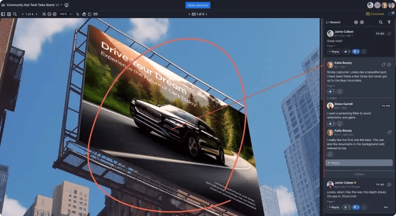The width and height of the screenshot is (396, 216).
Task: Click lightbulb reaction on Lovely view comment
Action: point(356,207)
